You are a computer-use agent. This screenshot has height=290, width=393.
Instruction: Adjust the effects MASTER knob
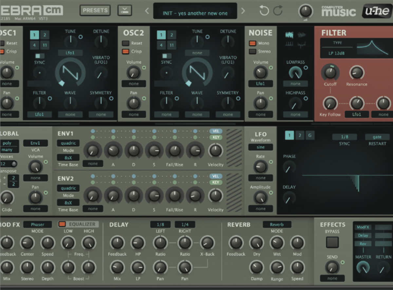[363, 268]
